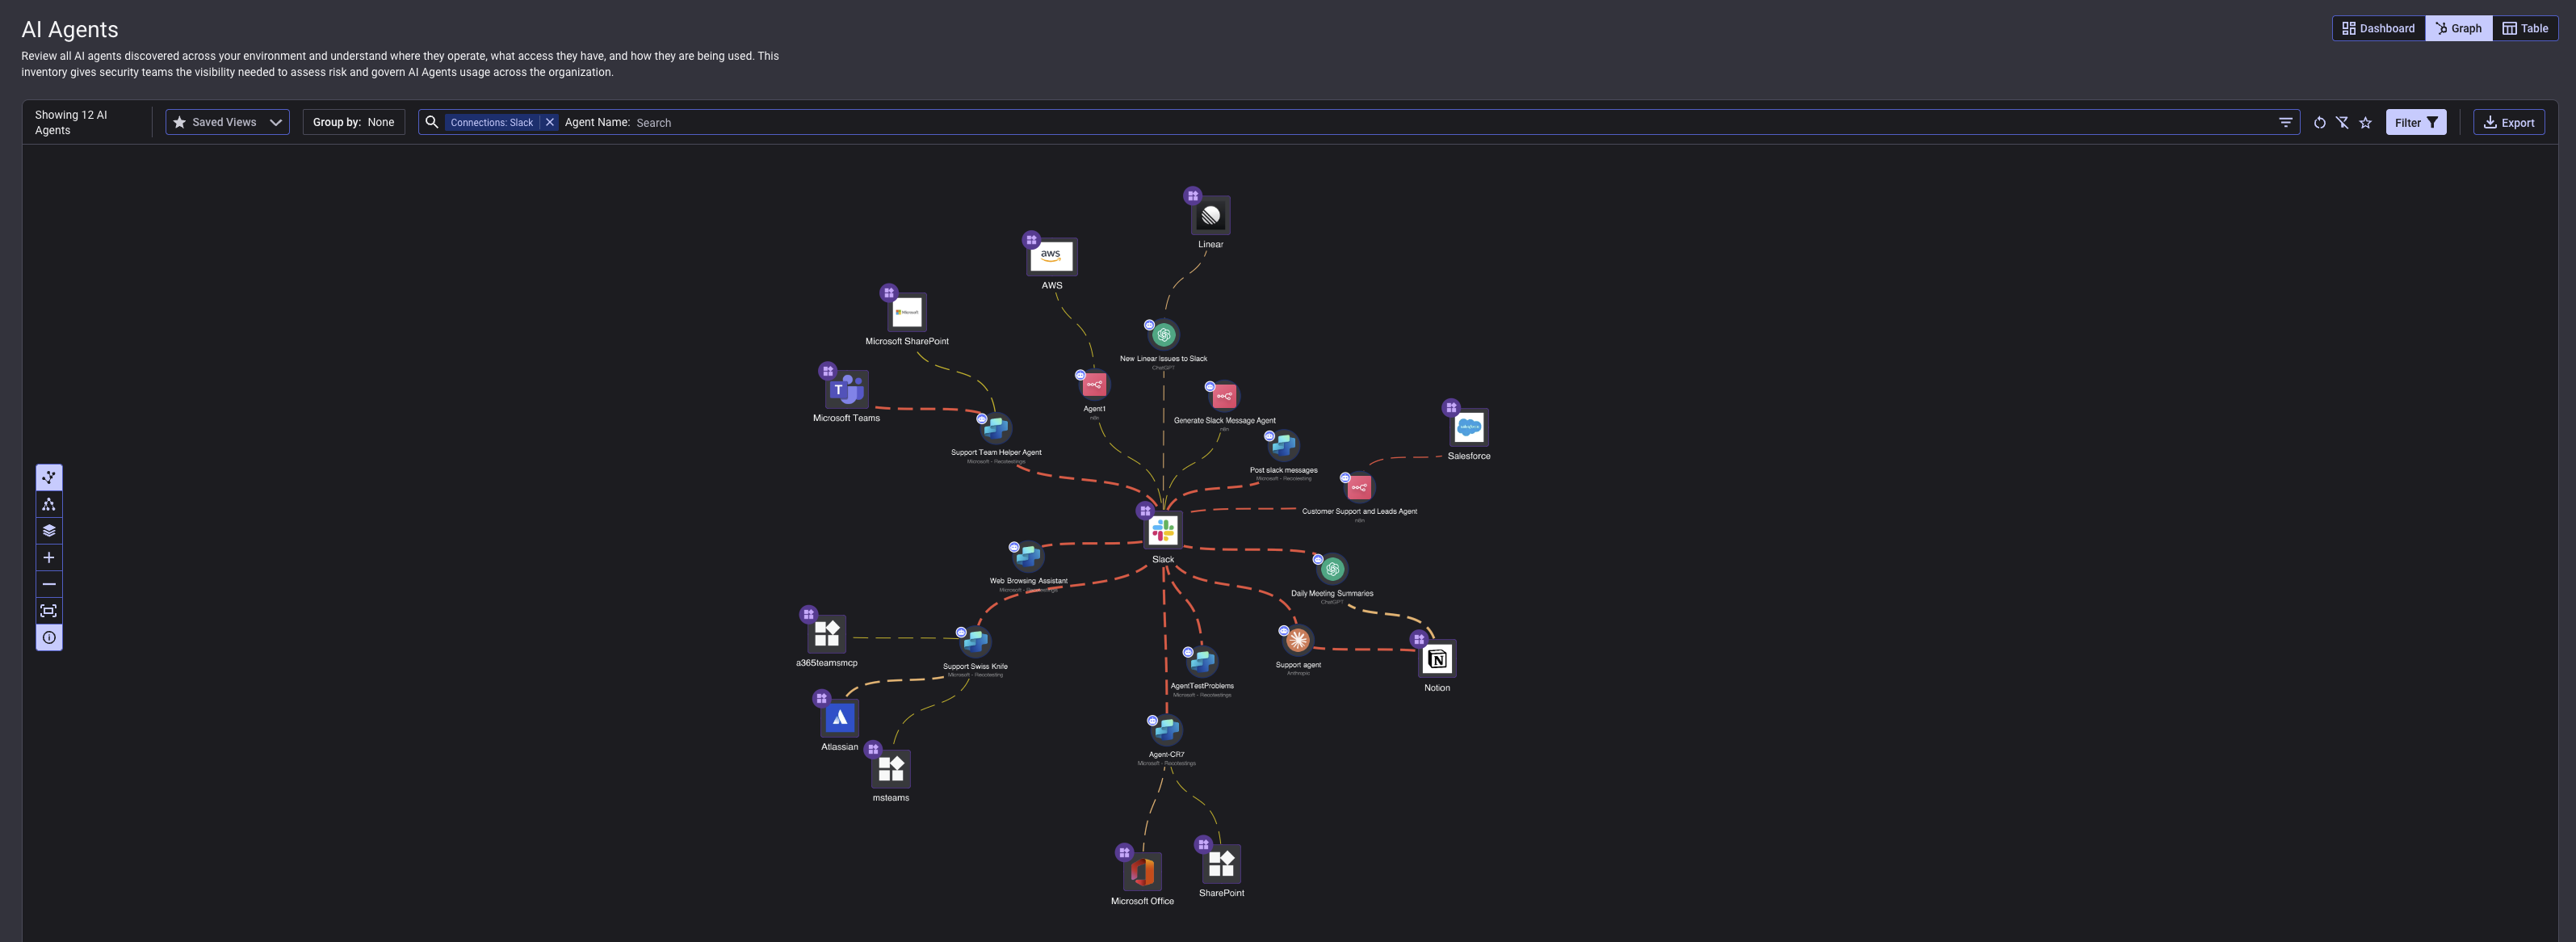Select the Salesforce connection node
Viewport: 2576px width, 942px height.
point(1469,427)
